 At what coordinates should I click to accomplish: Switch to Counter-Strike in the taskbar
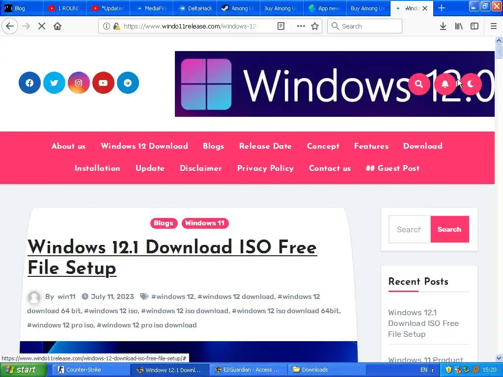91,370
